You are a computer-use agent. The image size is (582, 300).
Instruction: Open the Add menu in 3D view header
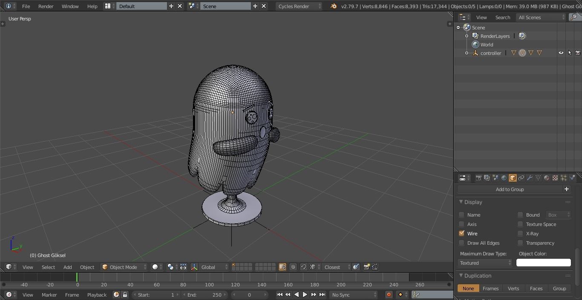(x=67, y=267)
